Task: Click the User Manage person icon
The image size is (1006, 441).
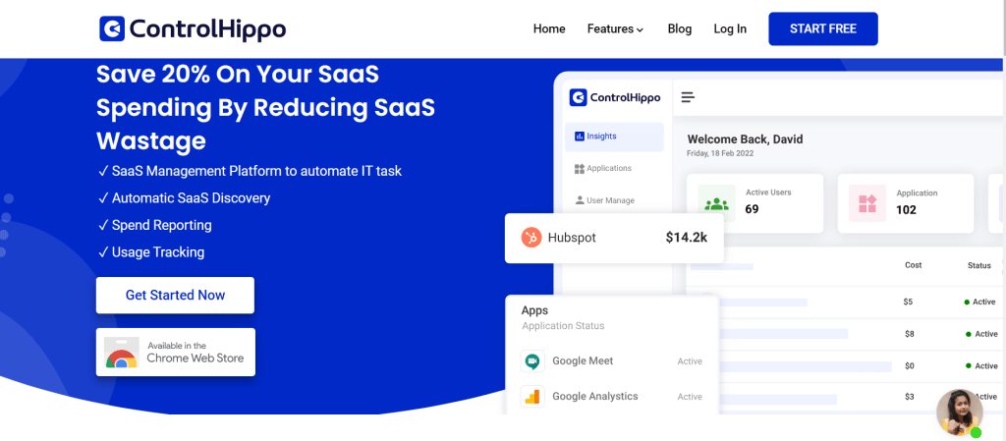Action: click(580, 200)
